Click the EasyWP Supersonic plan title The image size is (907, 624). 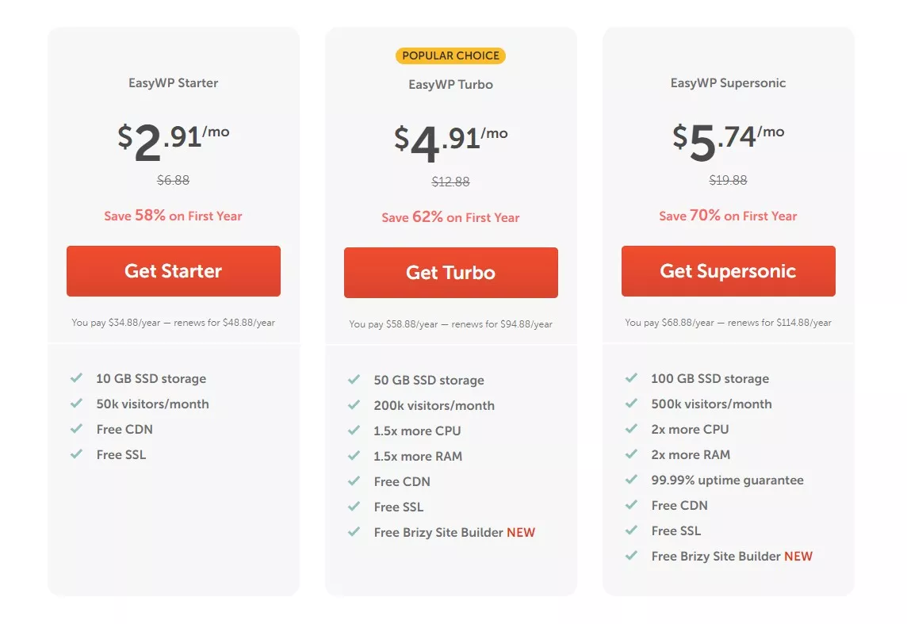pyautogui.click(x=729, y=82)
